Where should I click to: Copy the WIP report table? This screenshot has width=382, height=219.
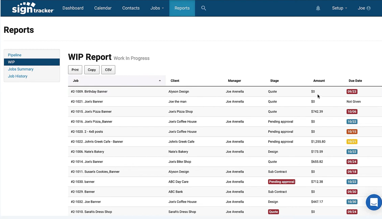tap(92, 70)
